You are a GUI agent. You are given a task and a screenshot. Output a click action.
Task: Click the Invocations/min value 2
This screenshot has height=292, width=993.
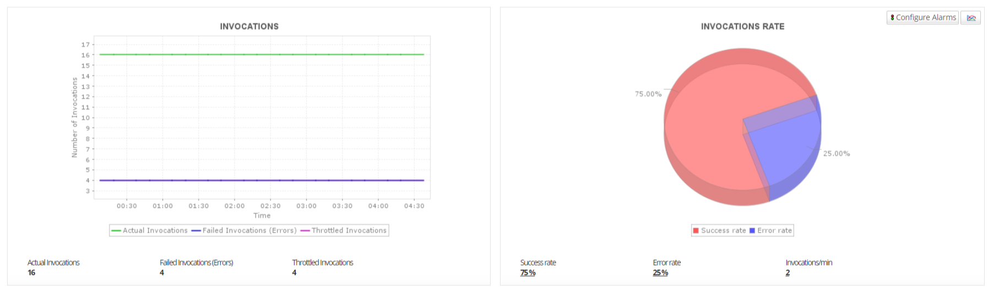788,273
